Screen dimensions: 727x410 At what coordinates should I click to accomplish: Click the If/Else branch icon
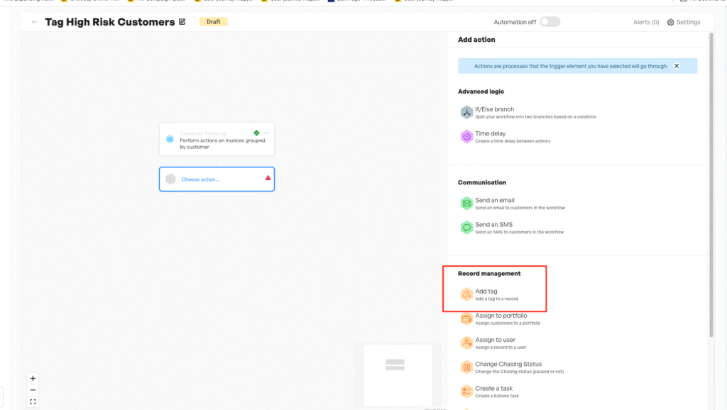pos(466,112)
